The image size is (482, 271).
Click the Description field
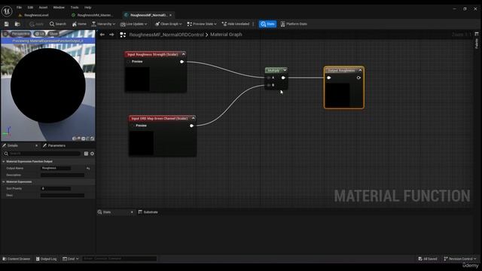click(x=63, y=175)
